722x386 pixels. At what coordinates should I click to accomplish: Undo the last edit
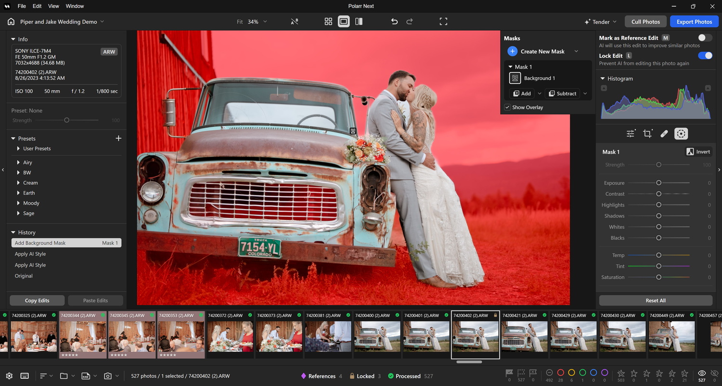[x=394, y=22]
